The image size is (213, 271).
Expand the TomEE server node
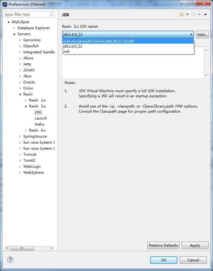20,161
